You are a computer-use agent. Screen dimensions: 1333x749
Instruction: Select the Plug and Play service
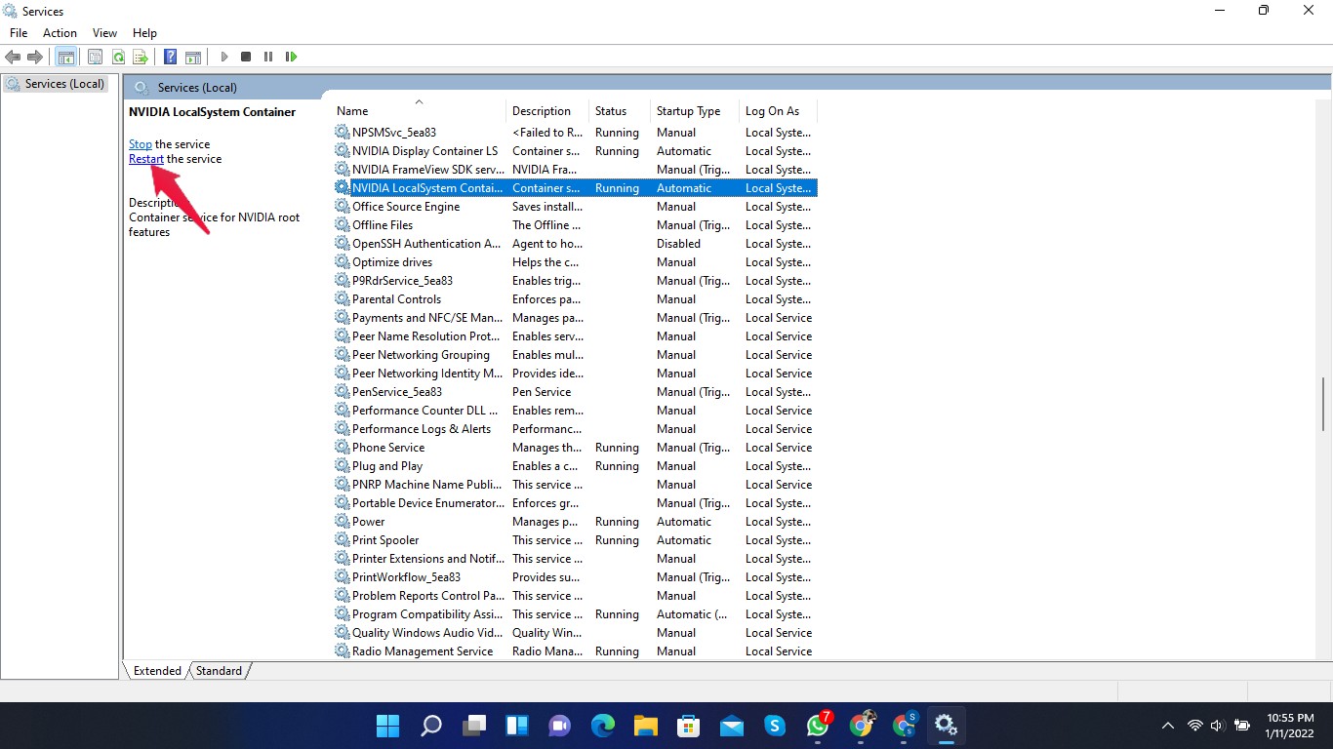pyautogui.click(x=576, y=466)
